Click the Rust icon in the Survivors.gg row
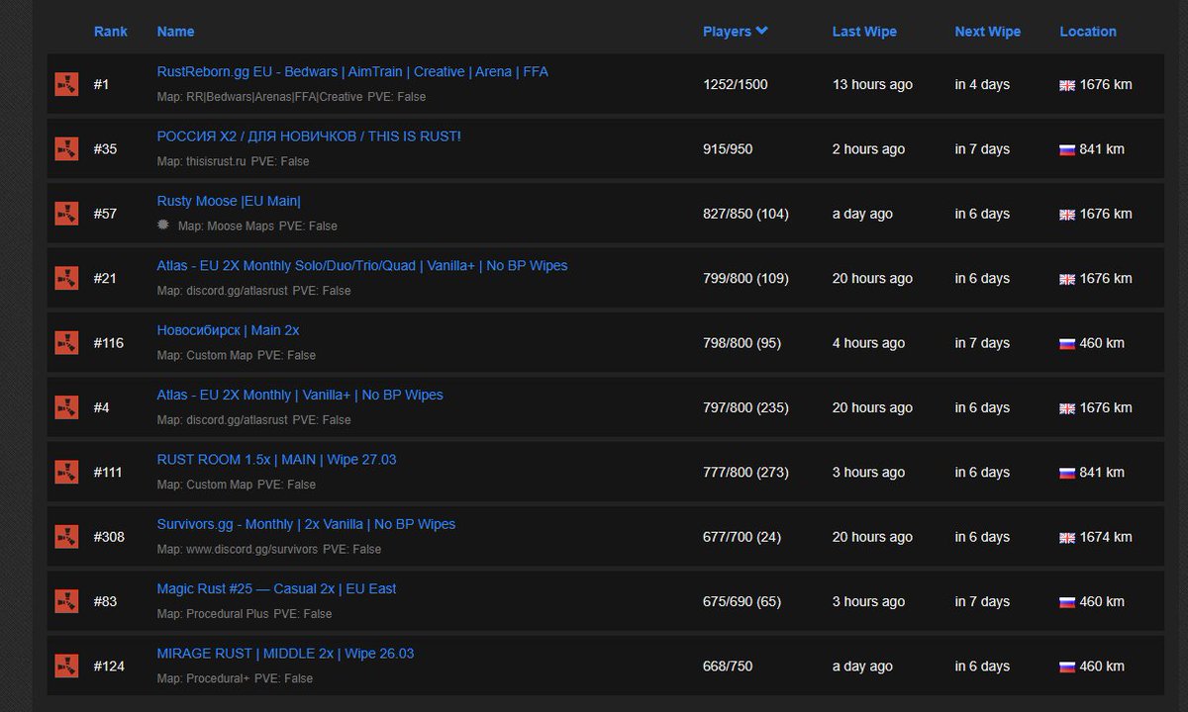Viewport: 1188px width, 712px height. (x=66, y=537)
